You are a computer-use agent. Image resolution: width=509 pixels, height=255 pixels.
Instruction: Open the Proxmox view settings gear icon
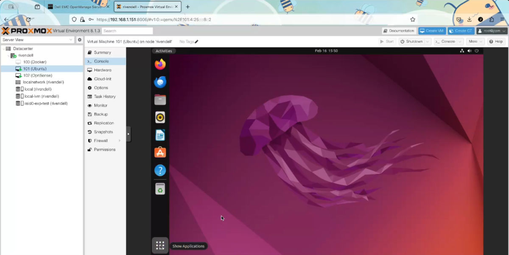click(x=79, y=39)
